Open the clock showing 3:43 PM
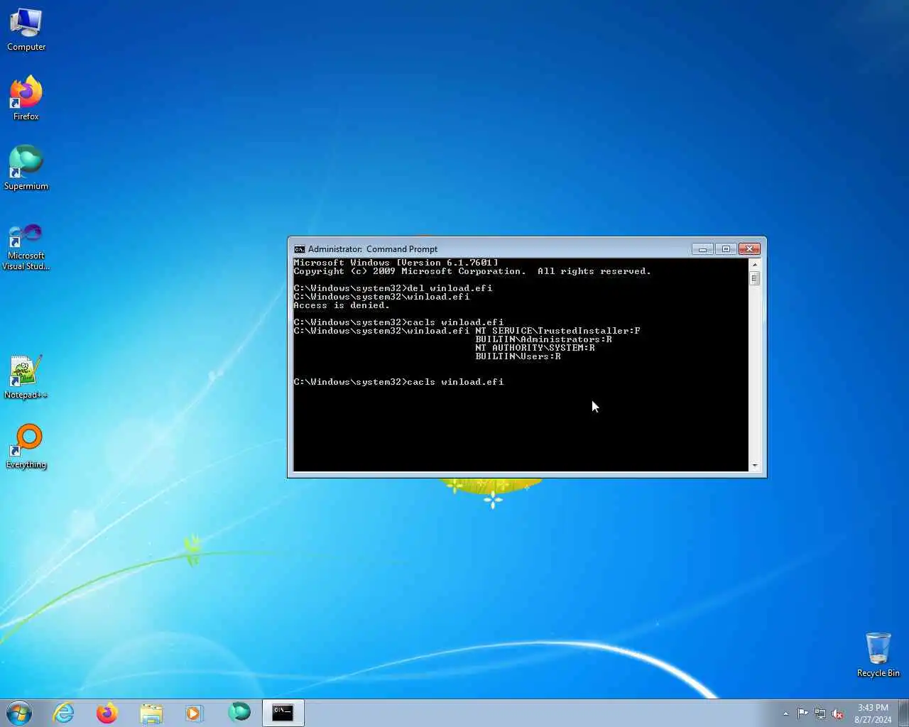 (873, 714)
